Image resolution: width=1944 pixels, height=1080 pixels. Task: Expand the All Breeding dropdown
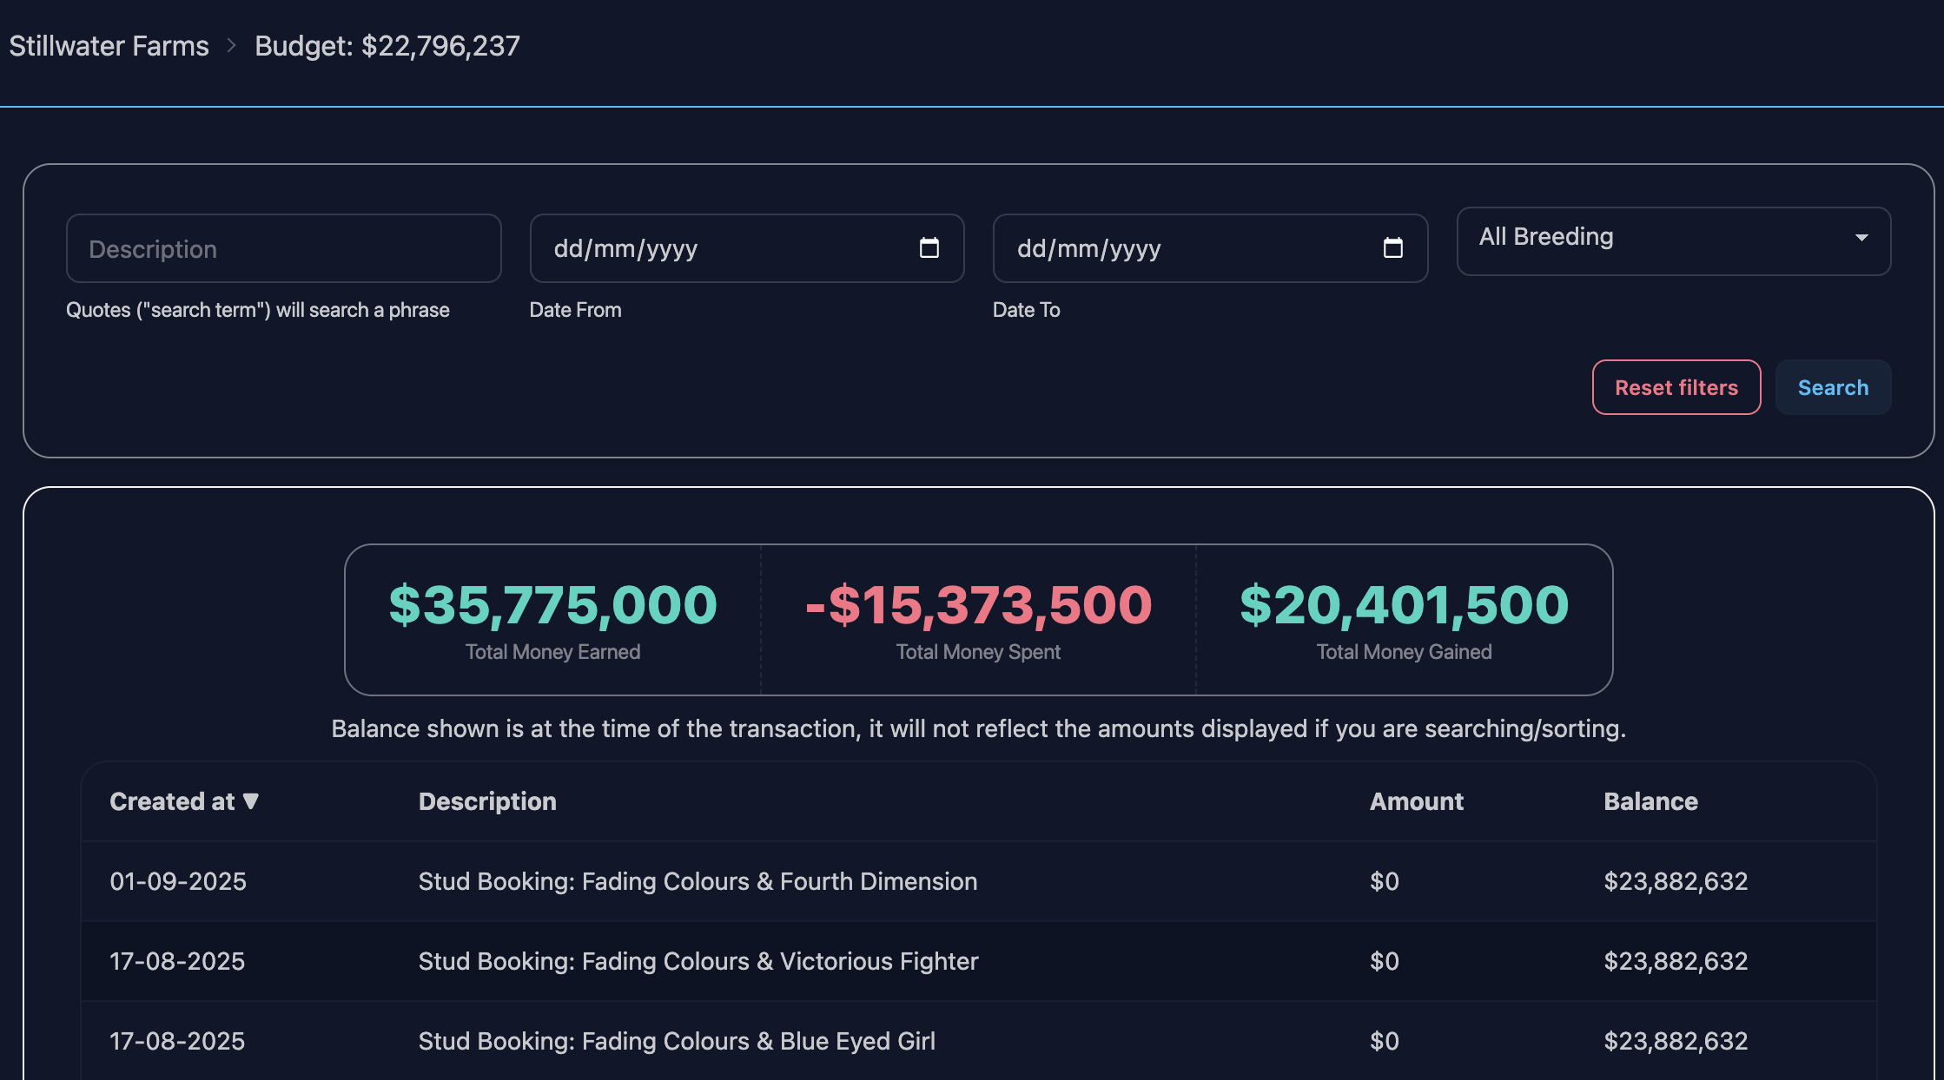click(1672, 240)
